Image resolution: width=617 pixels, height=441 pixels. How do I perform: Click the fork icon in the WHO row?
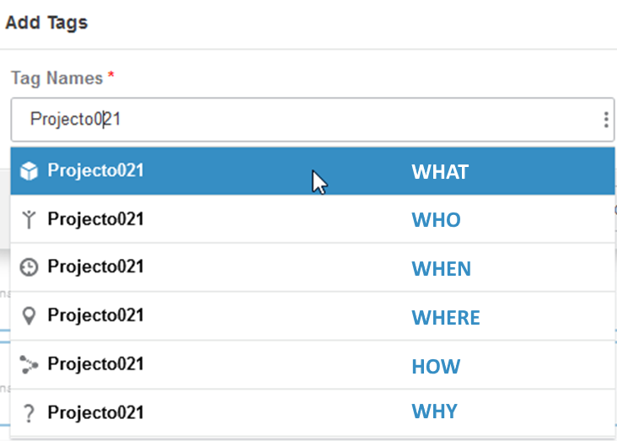[30, 220]
